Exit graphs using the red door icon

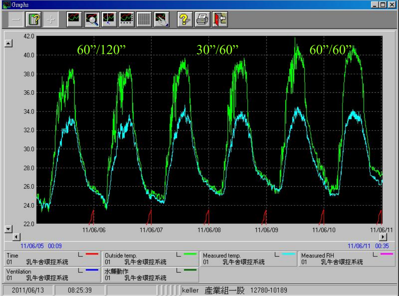pos(220,19)
